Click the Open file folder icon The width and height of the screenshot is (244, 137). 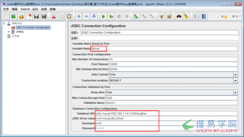point(21,16)
